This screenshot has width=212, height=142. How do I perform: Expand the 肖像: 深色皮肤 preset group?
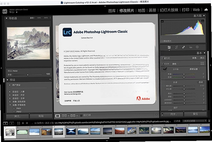(x=10, y=102)
